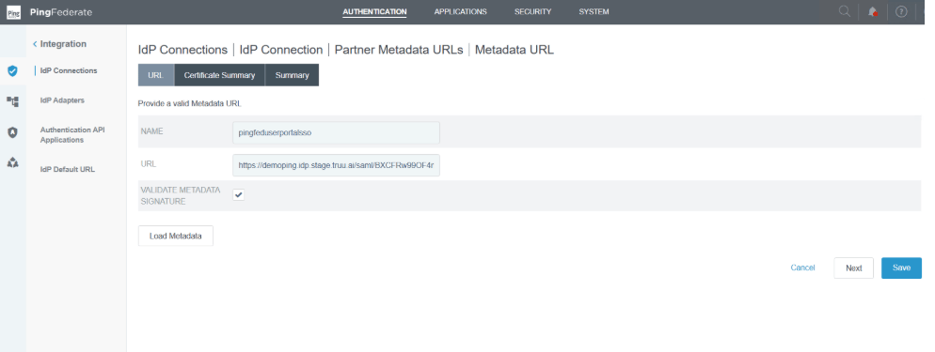Open the AUTHENTICATION top menu
This screenshot has height=352, width=935.
coord(374,12)
